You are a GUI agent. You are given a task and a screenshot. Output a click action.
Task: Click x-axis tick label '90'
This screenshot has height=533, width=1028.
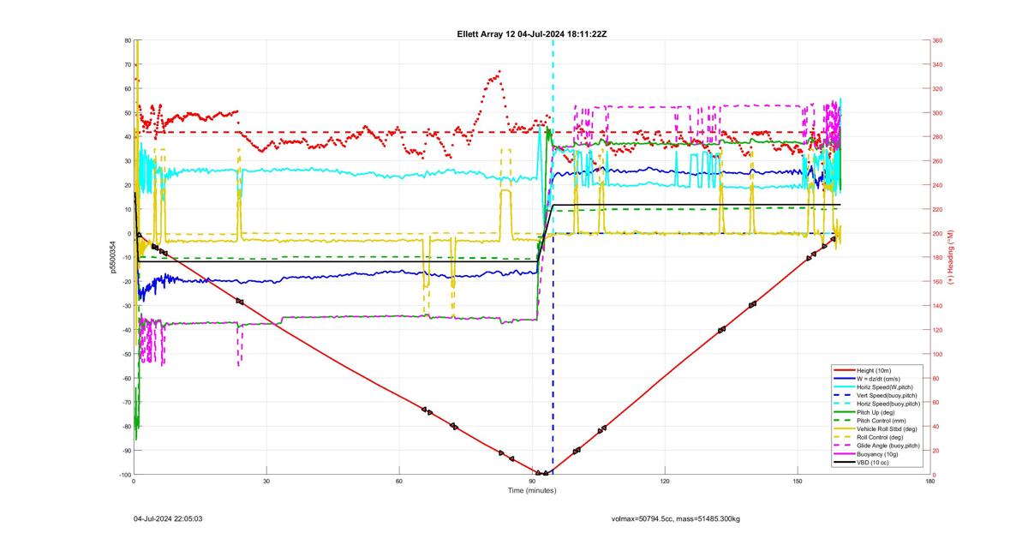click(532, 481)
